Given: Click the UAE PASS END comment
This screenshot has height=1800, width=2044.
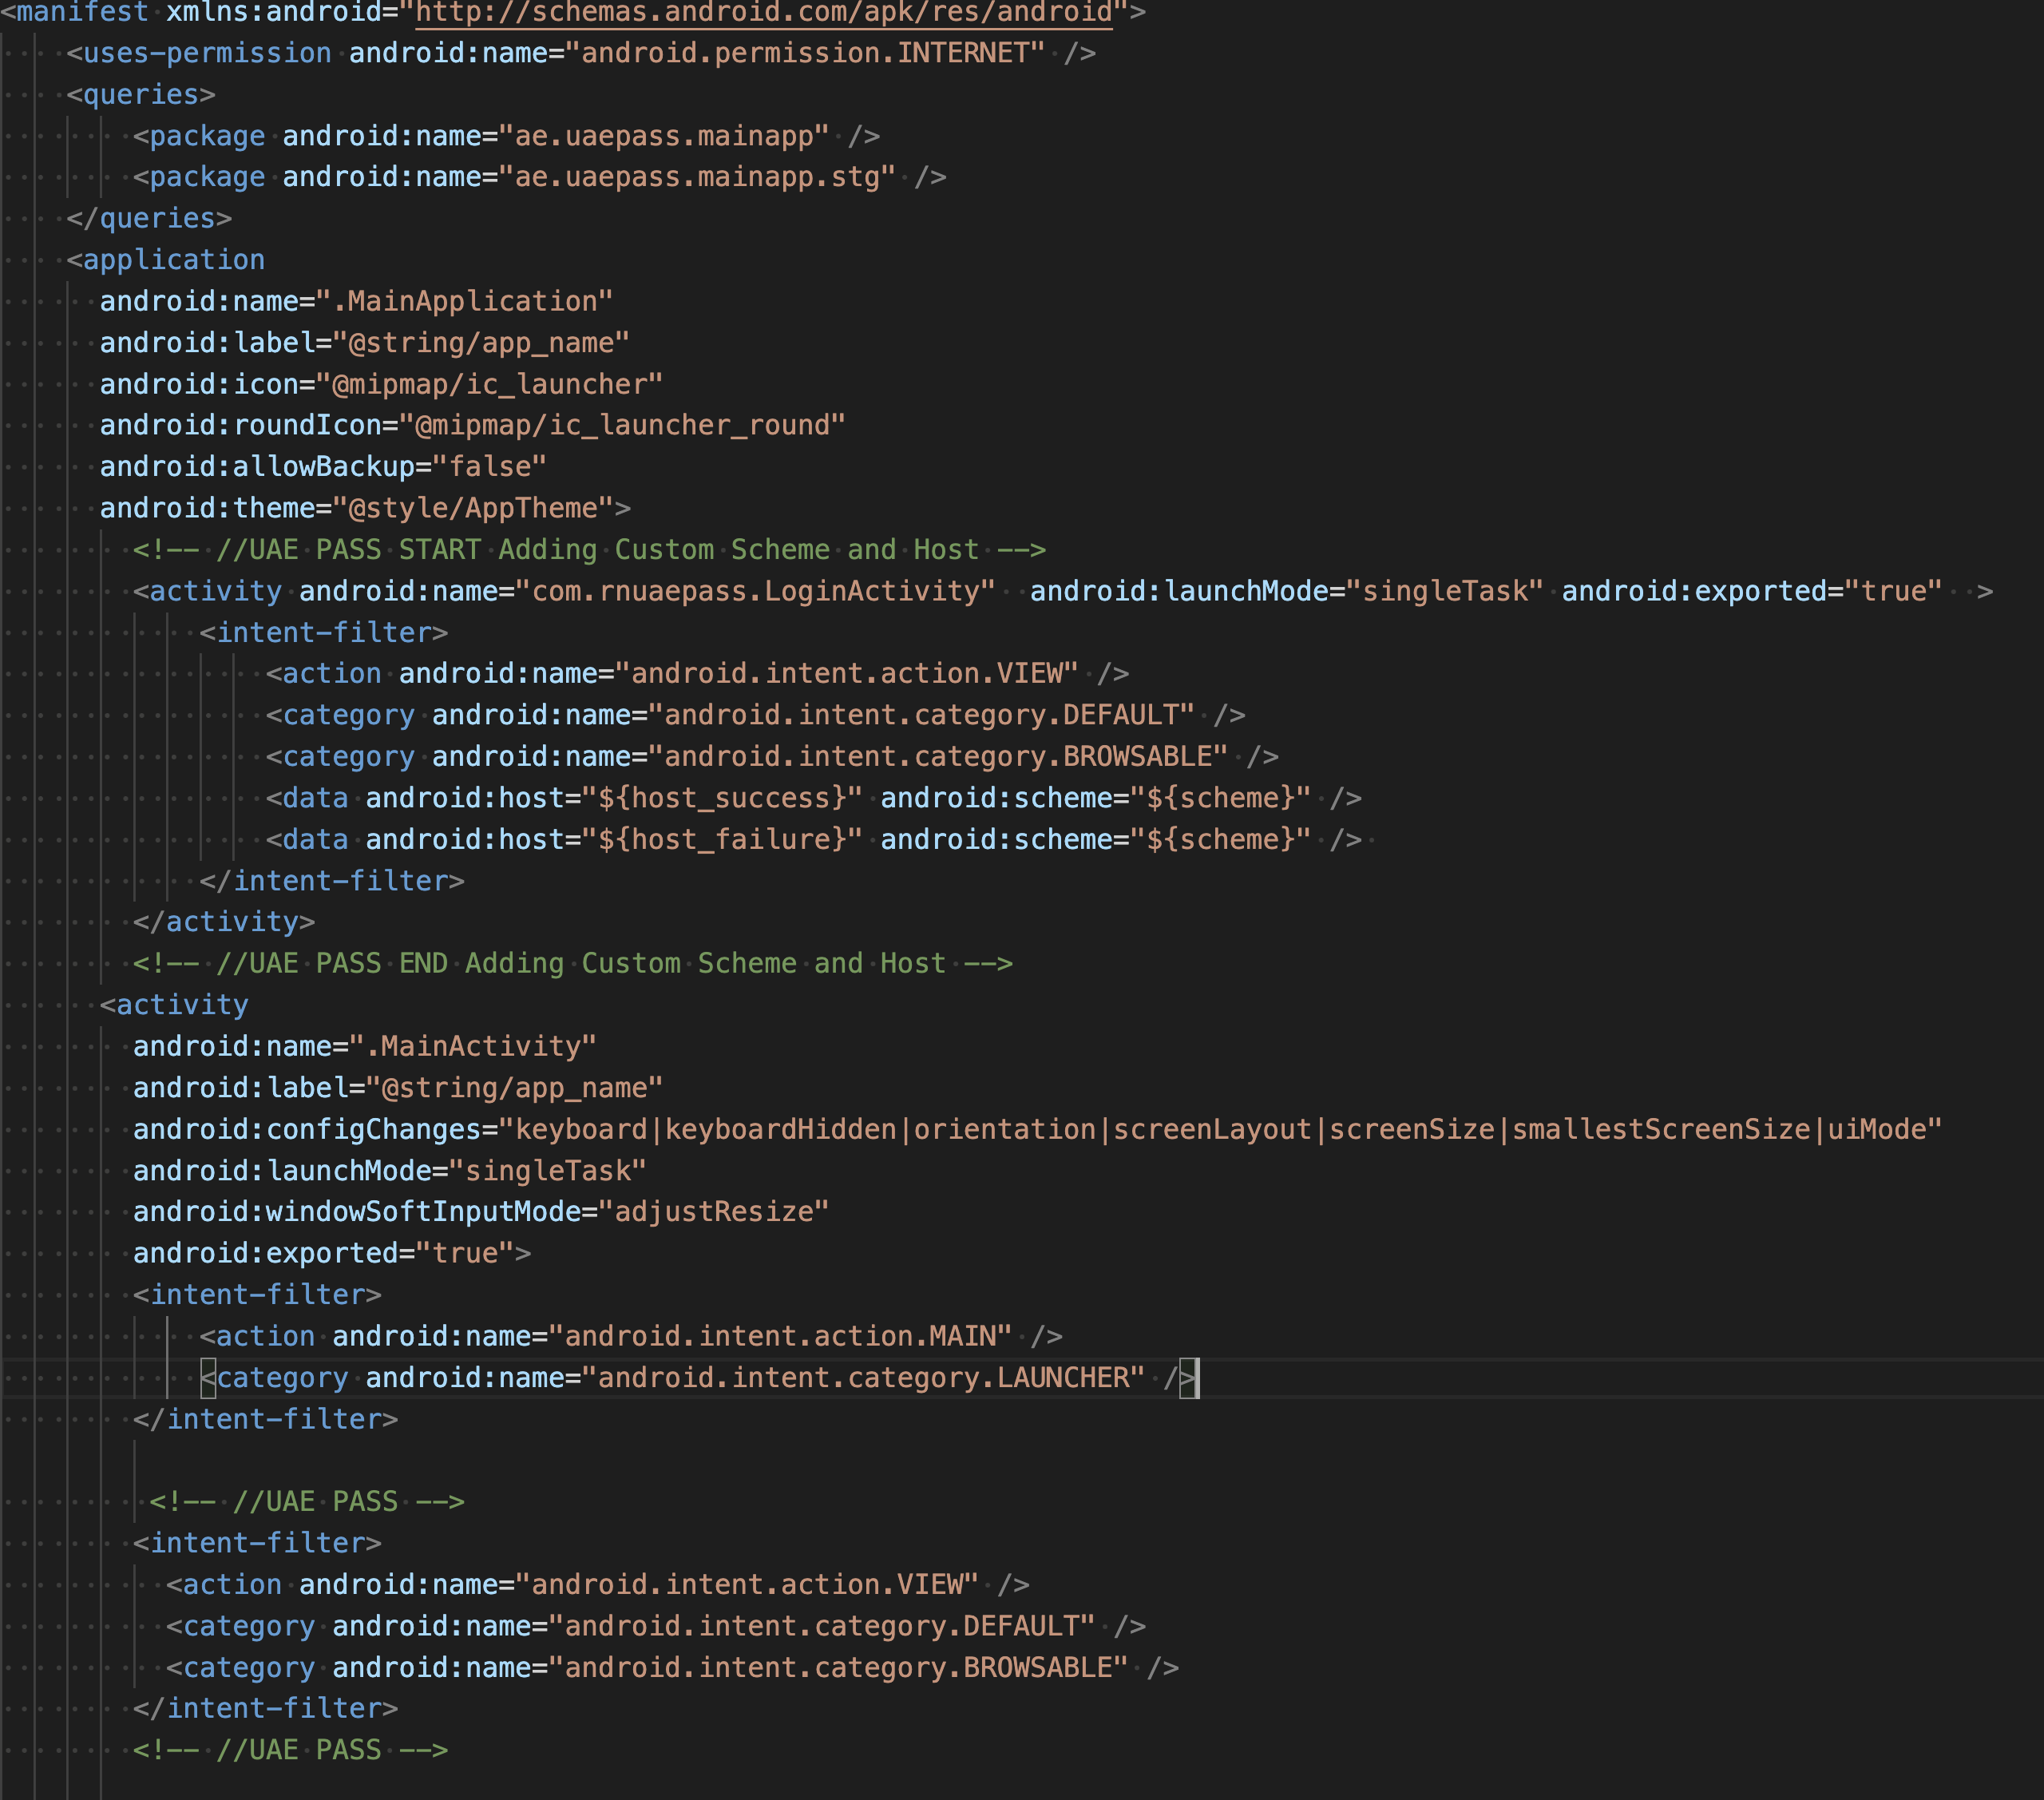Looking at the screenshot, I should click(572, 963).
